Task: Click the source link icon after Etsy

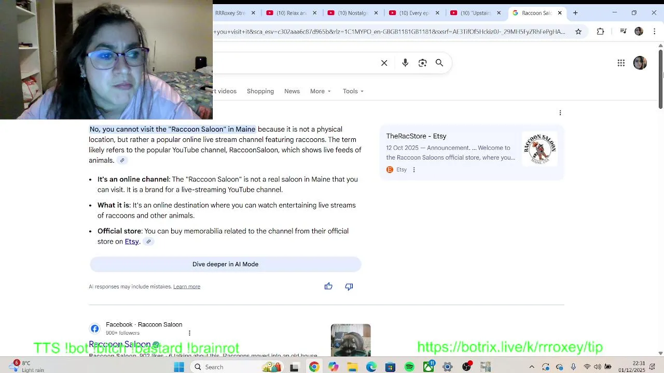Action: click(148, 241)
